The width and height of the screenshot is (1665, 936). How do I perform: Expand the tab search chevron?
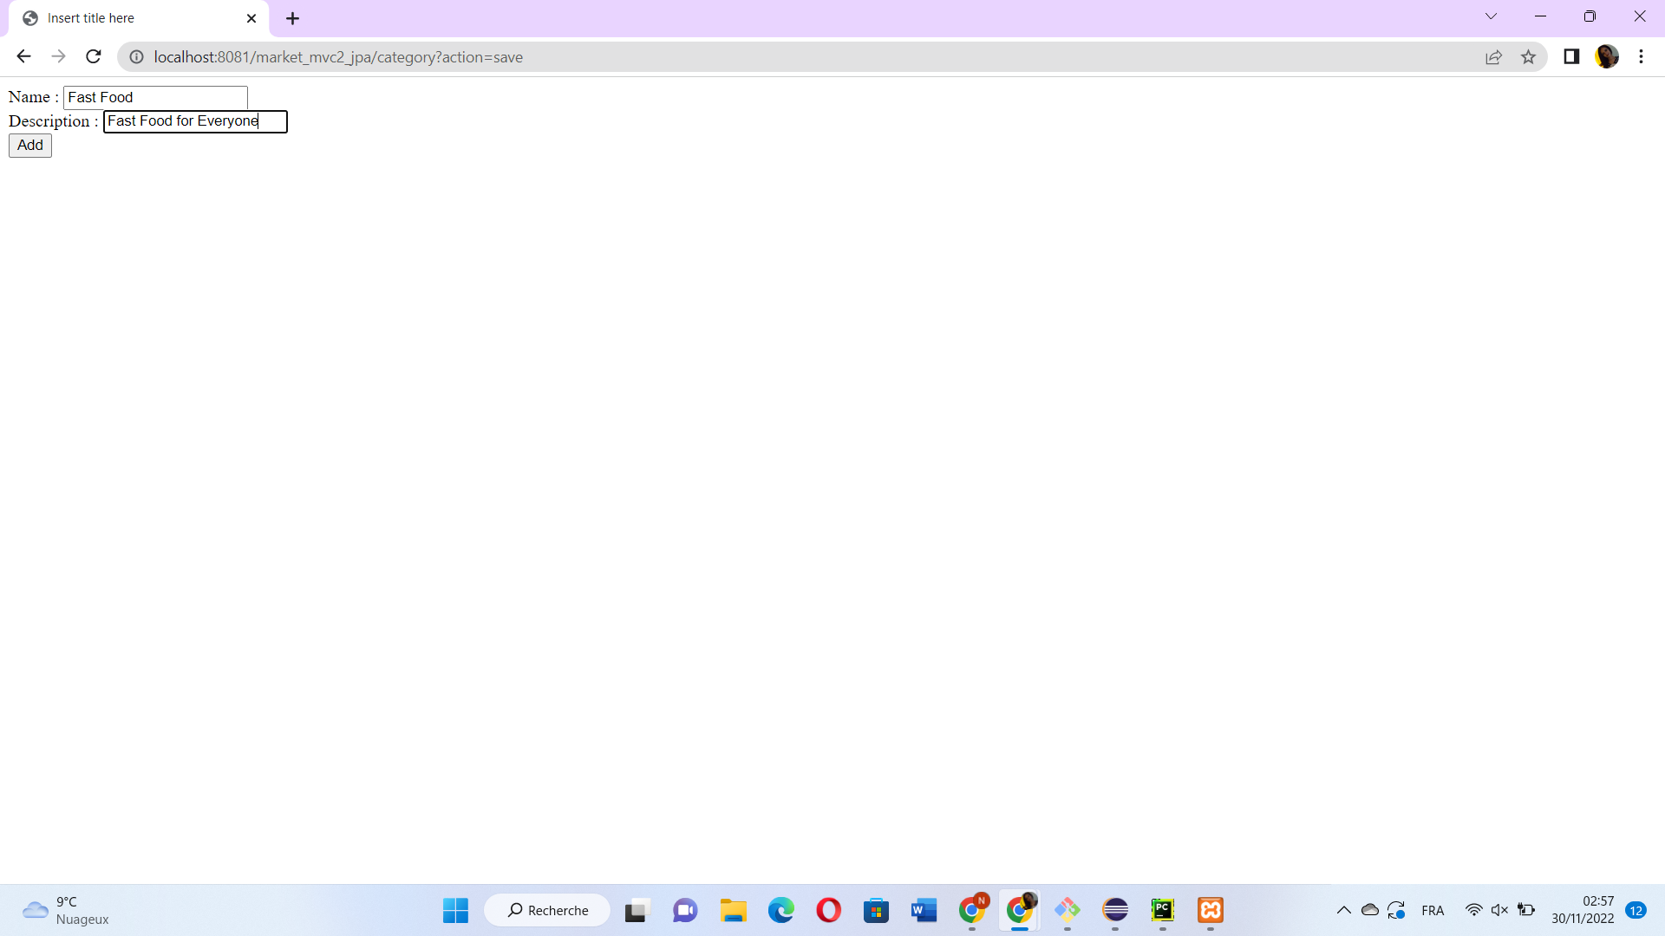tap(1491, 16)
